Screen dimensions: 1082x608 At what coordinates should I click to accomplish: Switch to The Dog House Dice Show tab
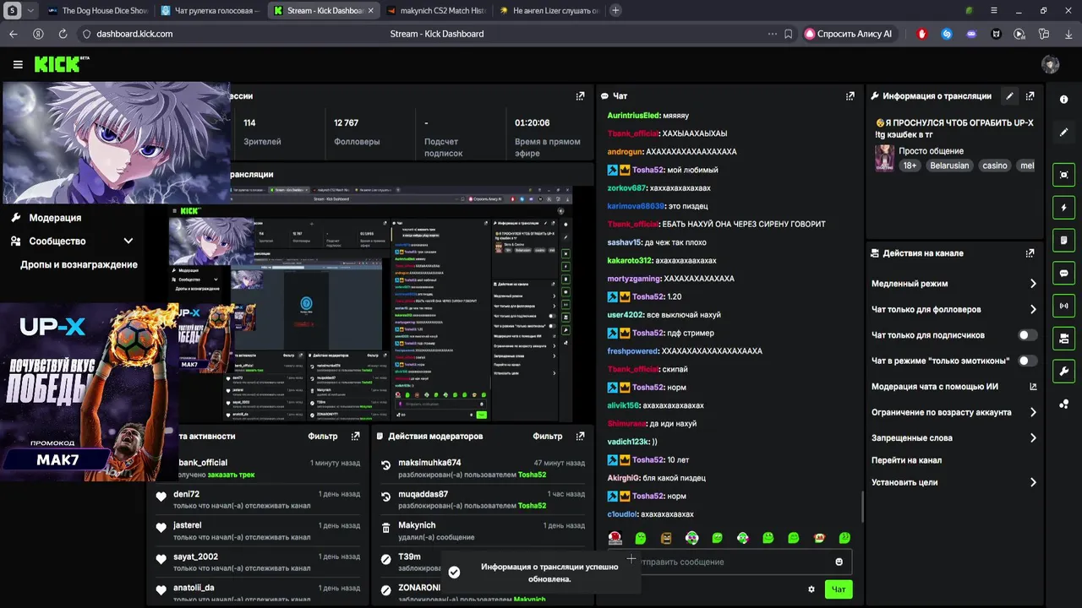pos(98,11)
